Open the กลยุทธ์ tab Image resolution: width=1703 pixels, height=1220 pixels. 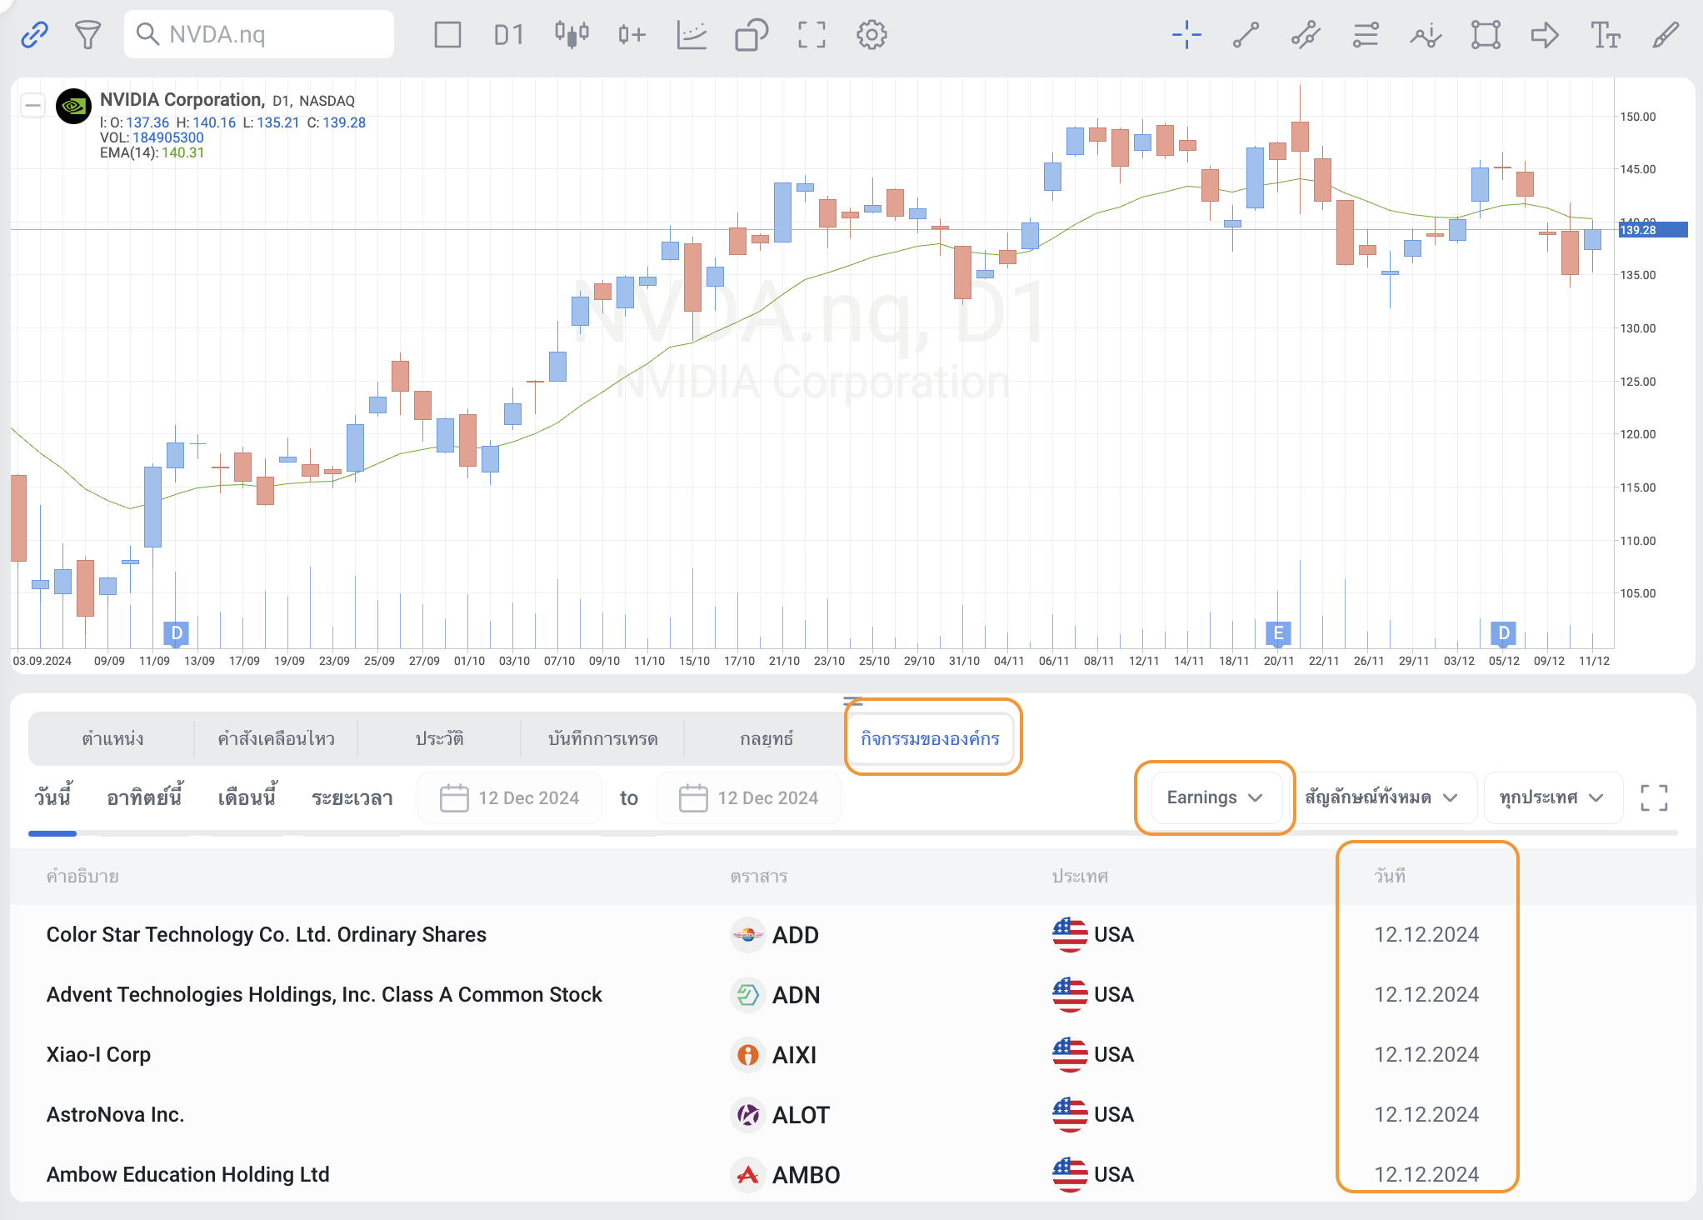click(x=766, y=738)
